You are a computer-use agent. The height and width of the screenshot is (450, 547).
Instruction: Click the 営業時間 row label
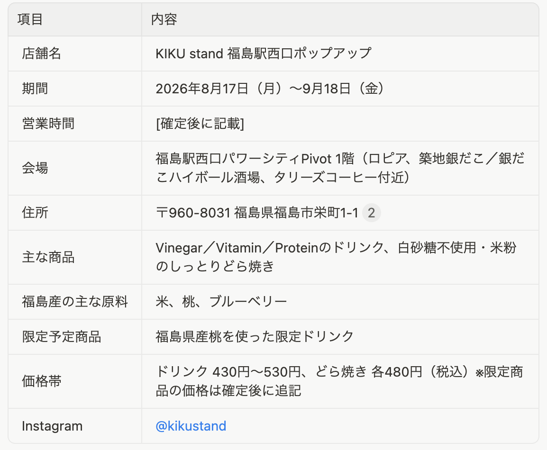(x=48, y=123)
